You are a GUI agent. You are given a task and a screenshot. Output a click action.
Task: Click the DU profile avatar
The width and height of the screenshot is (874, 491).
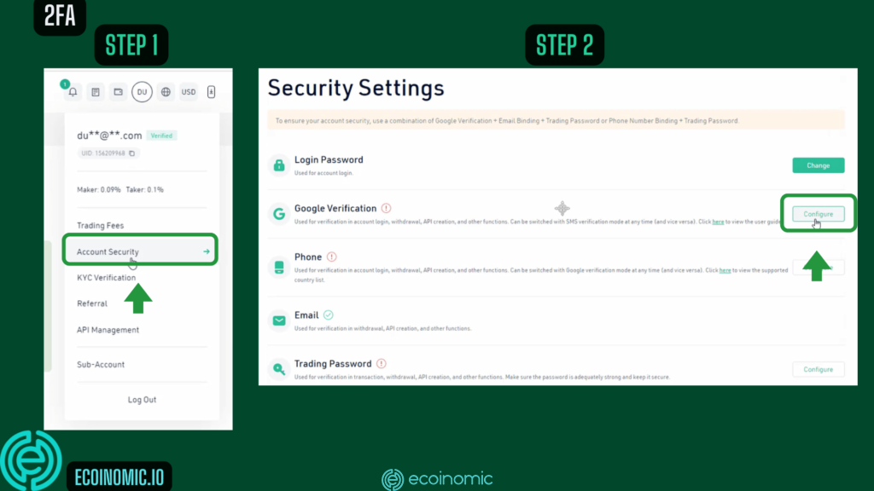(x=143, y=92)
